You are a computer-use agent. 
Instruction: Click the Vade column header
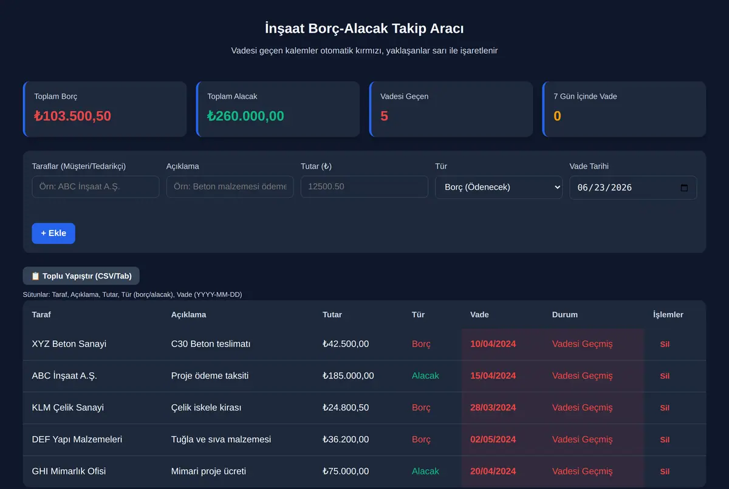[x=479, y=315]
